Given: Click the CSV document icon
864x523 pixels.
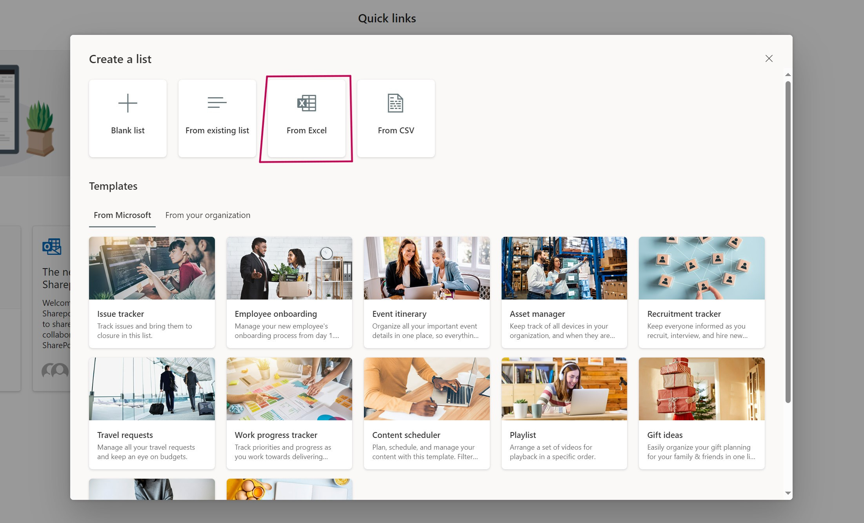Looking at the screenshot, I should click(x=395, y=103).
